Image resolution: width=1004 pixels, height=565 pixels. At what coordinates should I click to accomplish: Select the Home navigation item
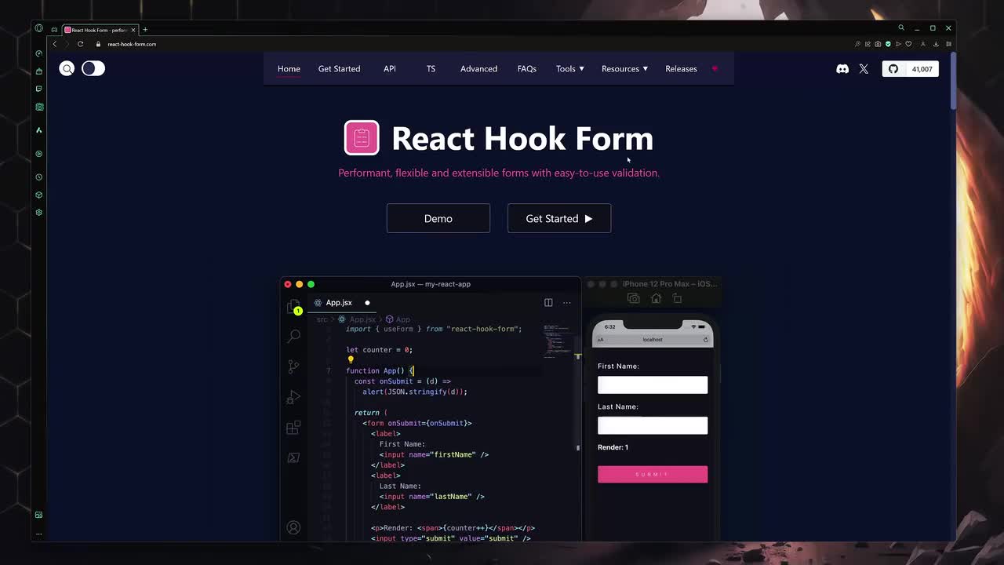(289, 69)
